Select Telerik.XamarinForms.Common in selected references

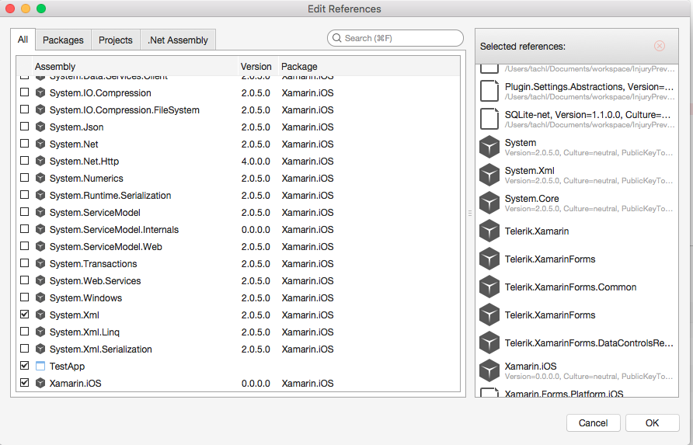click(x=577, y=287)
